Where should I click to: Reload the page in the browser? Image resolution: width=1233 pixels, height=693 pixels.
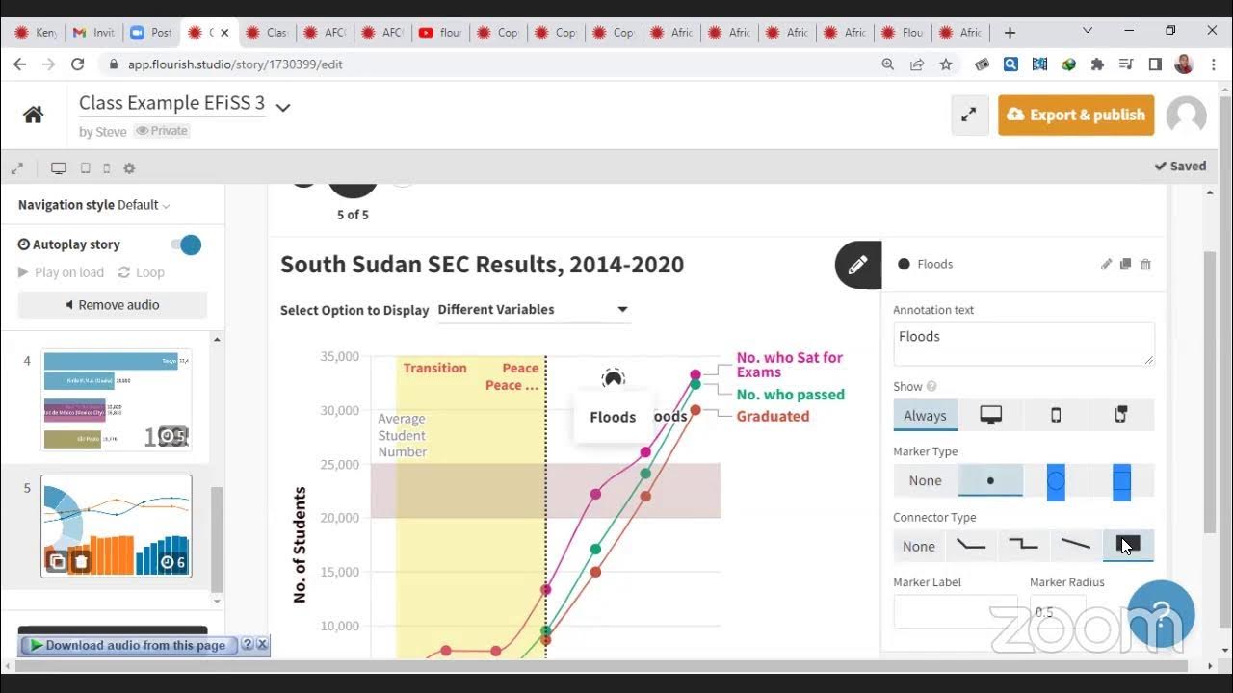point(78,64)
